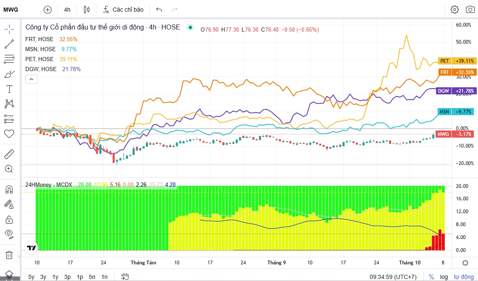
Task: Select the 1n time range
Action: pyautogui.click(x=104, y=277)
